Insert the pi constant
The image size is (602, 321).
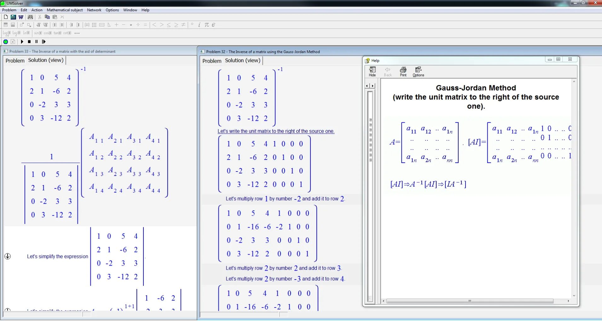pos(206,25)
